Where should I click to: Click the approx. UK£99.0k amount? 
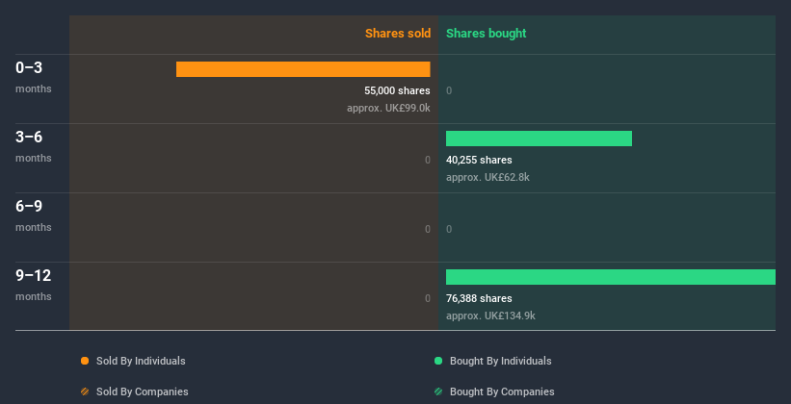click(388, 108)
